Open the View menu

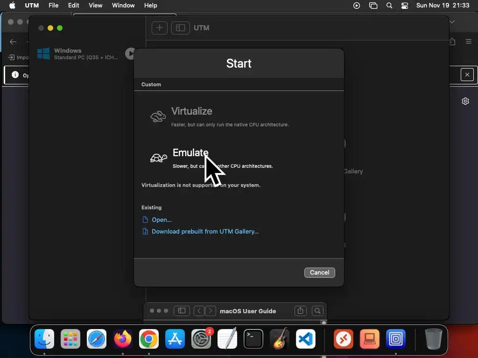tap(95, 6)
